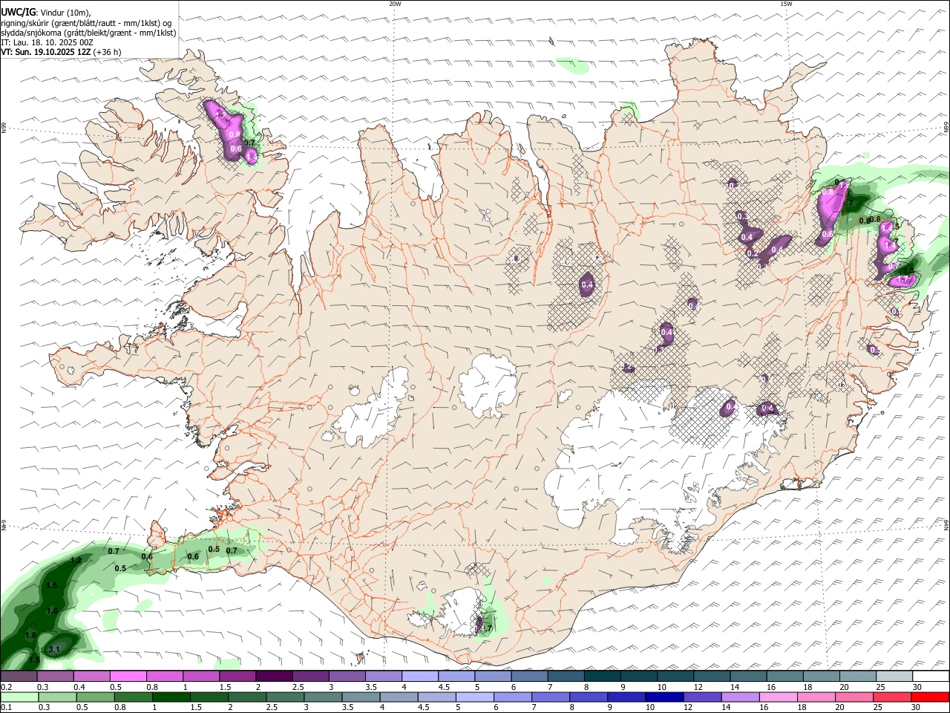Click the VT: Sun. 19.10.2025 12Z valid time

46,52
